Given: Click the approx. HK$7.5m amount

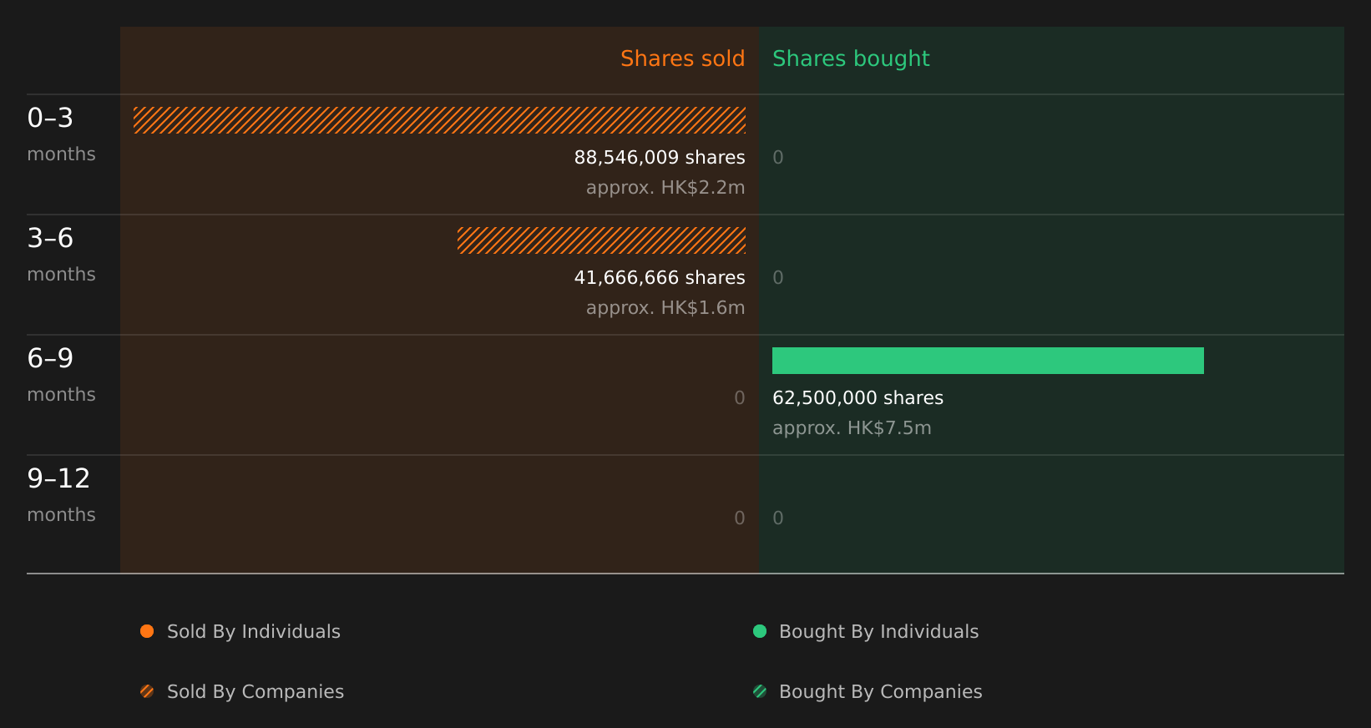Looking at the screenshot, I should coord(852,428).
